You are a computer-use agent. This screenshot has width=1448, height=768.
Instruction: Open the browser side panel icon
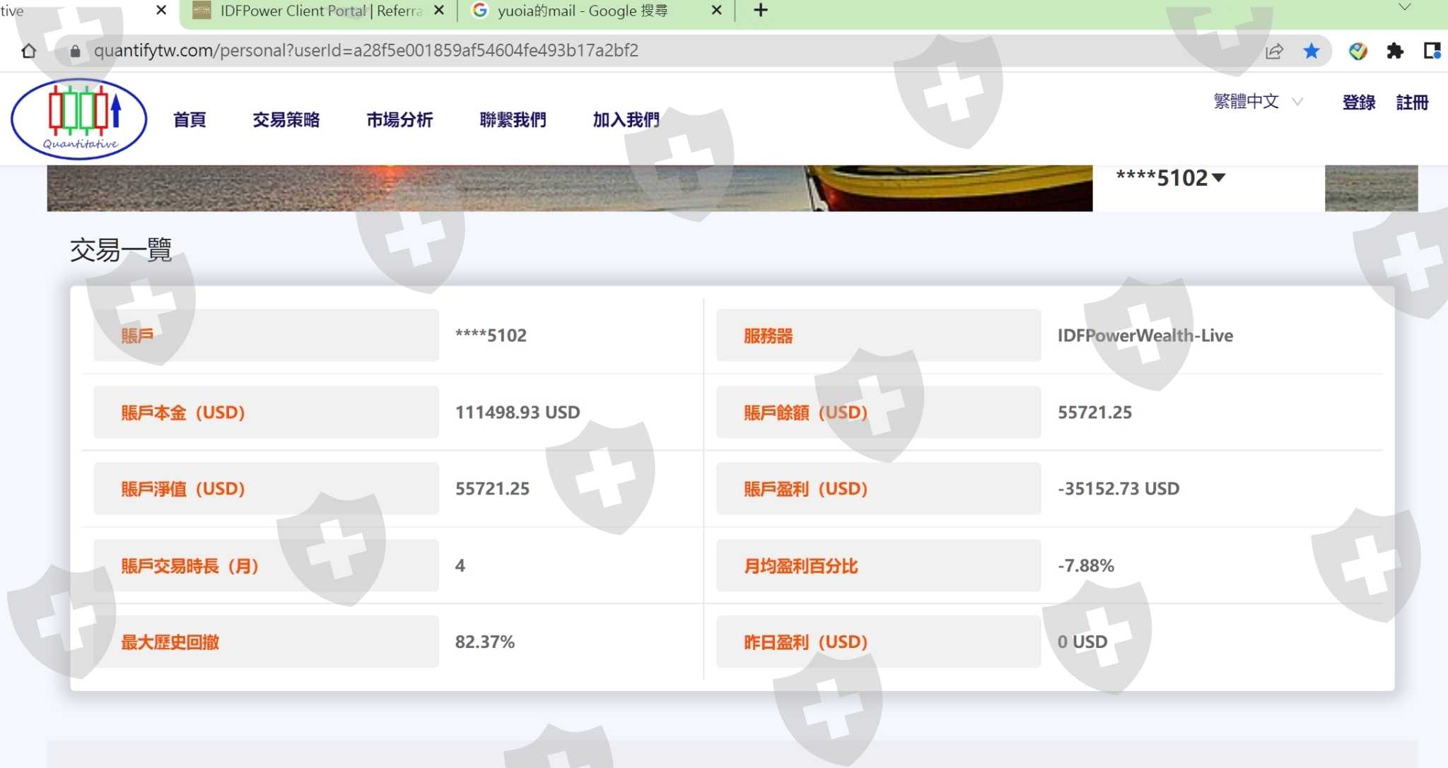coord(1432,51)
